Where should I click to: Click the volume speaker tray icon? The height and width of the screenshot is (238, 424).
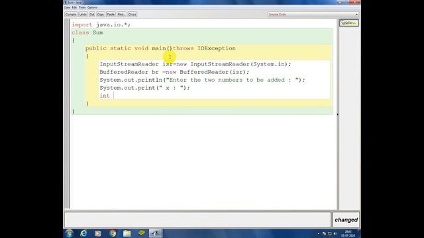click(335, 233)
